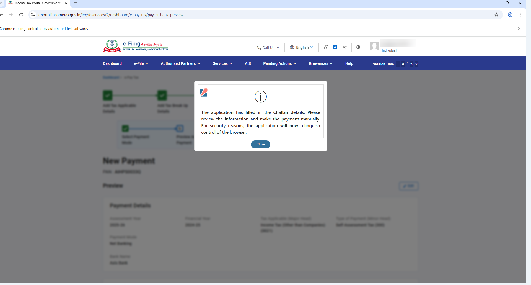Image resolution: width=531 pixels, height=285 pixels.
Task: Open the AIS menu item
Action: coord(248,63)
